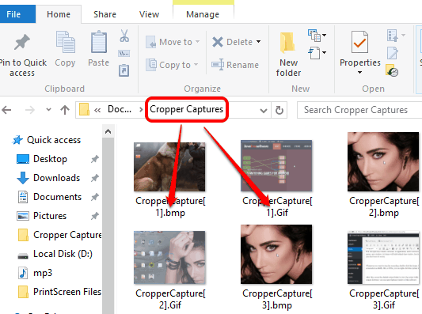
Task: Refresh the Cropper Captures folder
Action: [x=279, y=110]
